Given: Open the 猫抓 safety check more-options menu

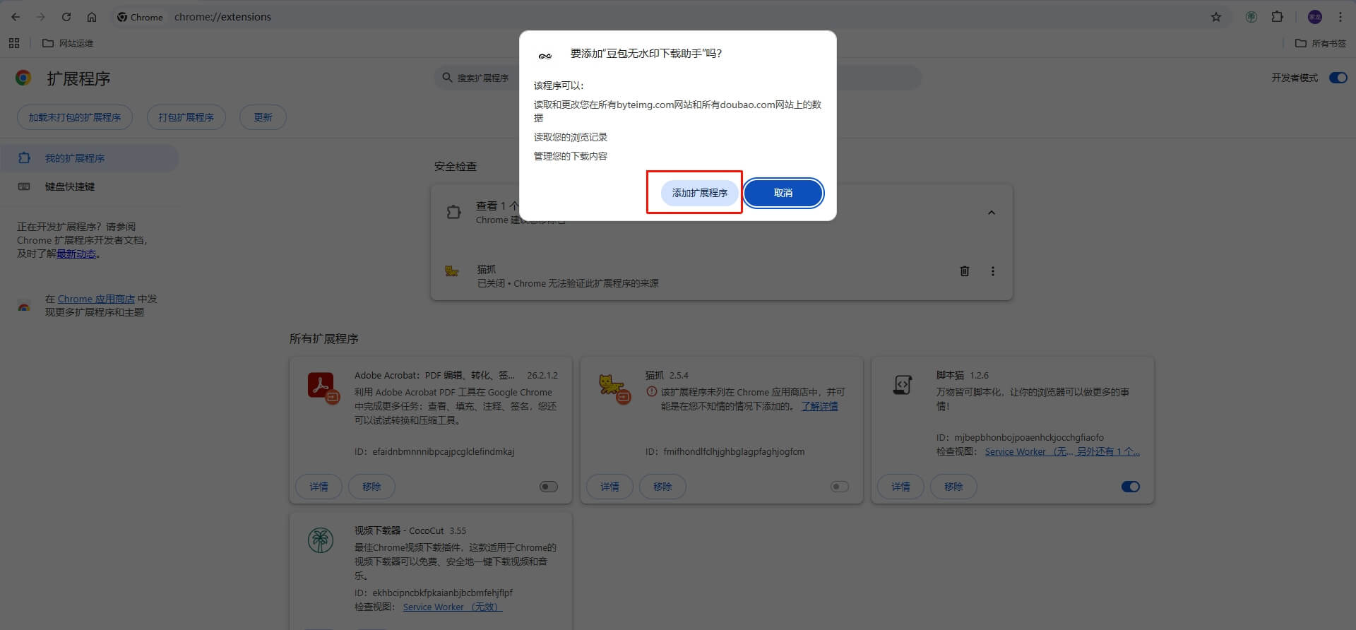Looking at the screenshot, I should click(993, 271).
